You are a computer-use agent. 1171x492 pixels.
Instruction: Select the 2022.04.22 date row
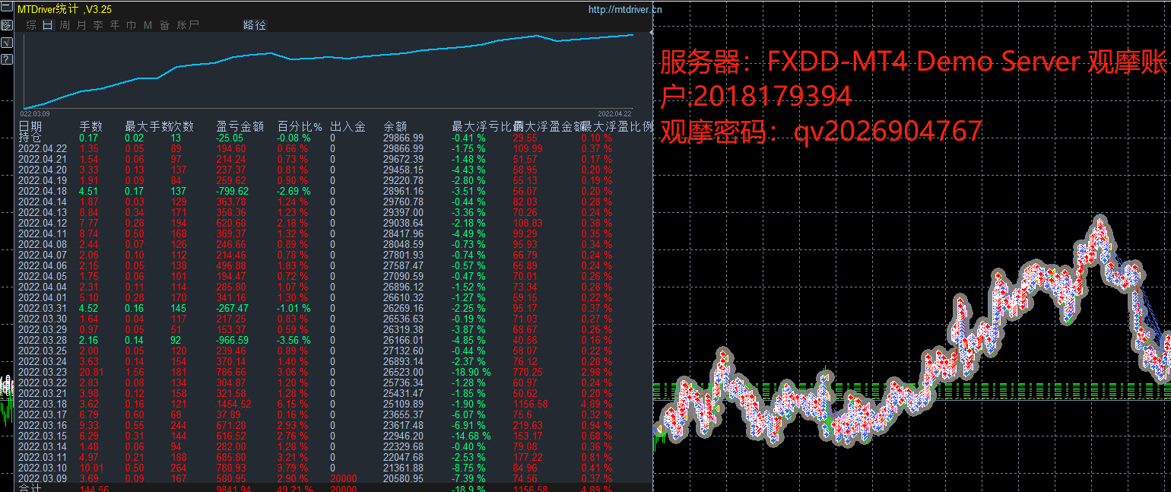43,148
